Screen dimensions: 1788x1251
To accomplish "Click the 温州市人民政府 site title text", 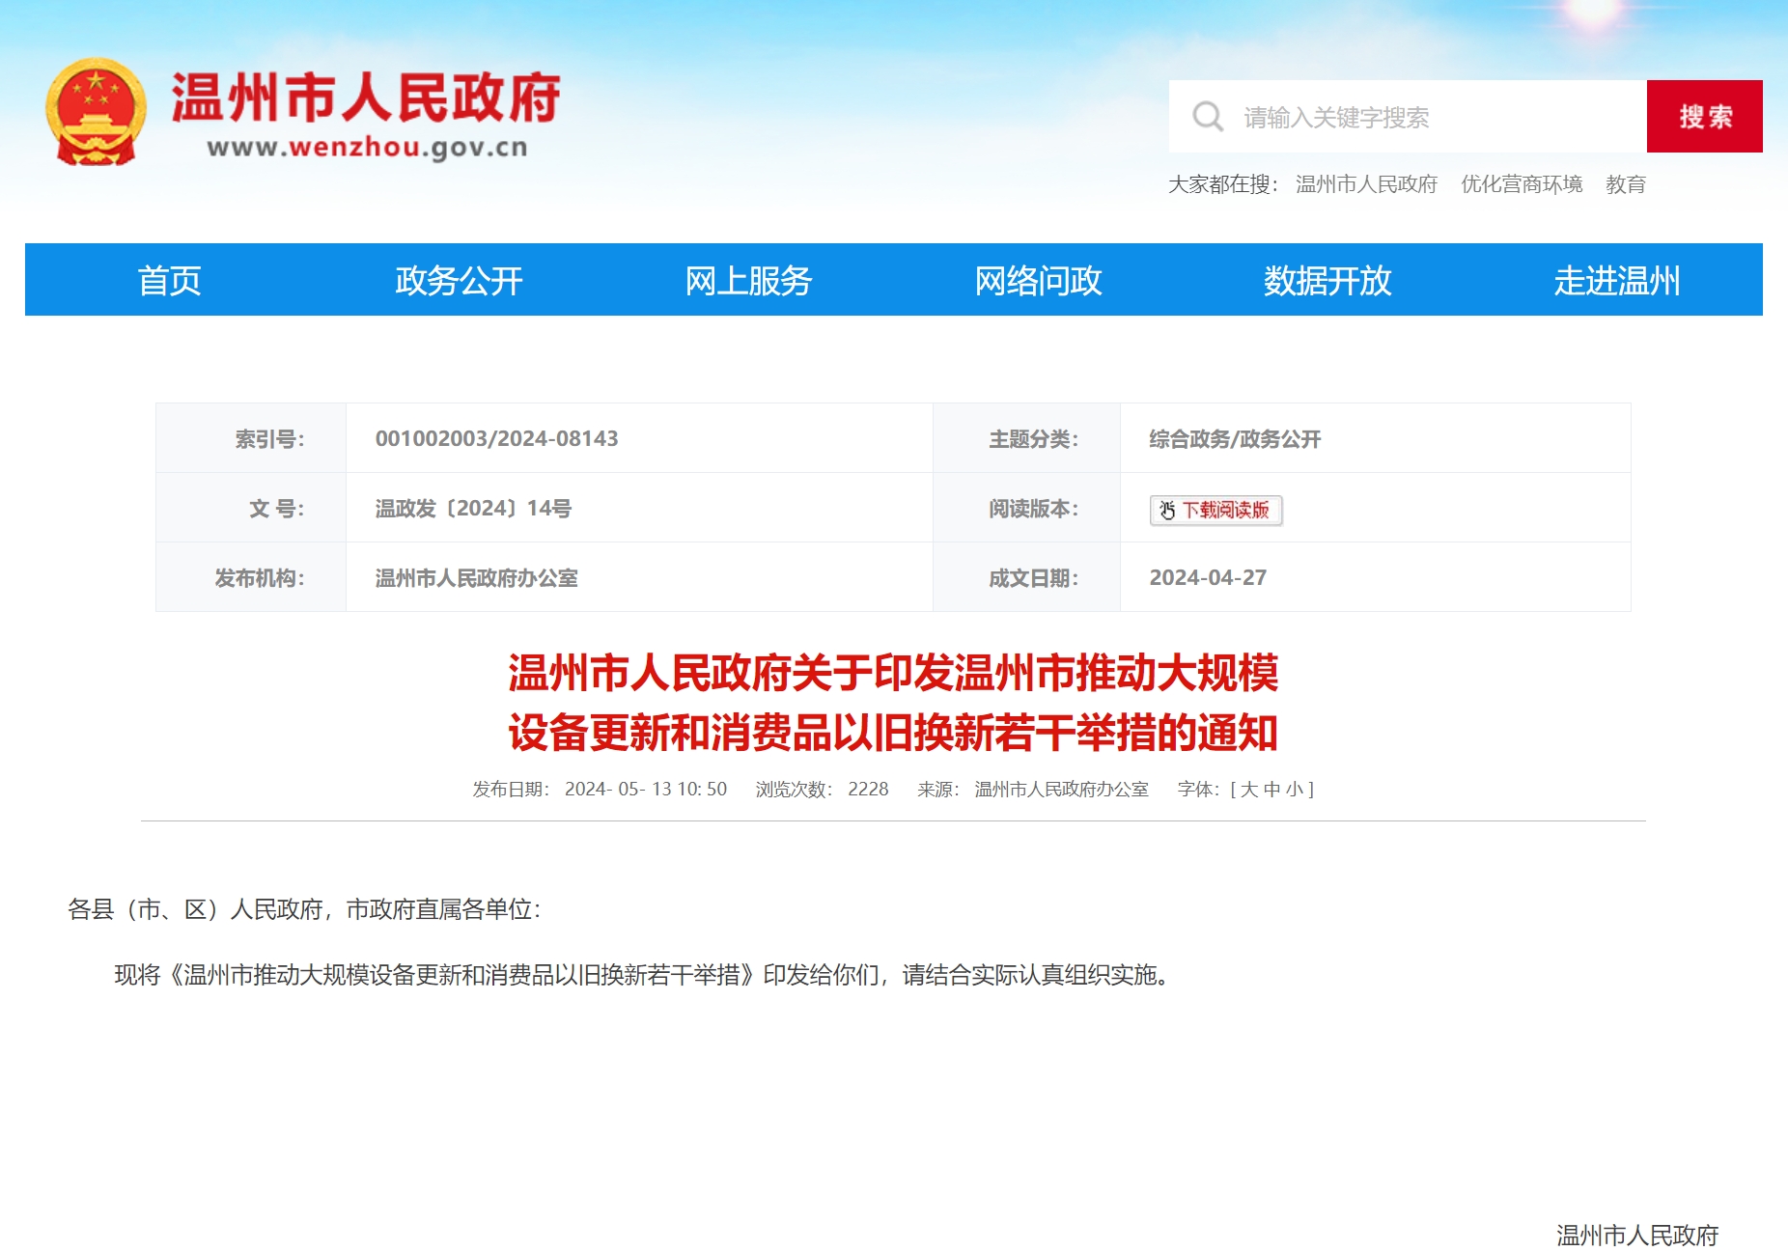I will (366, 98).
